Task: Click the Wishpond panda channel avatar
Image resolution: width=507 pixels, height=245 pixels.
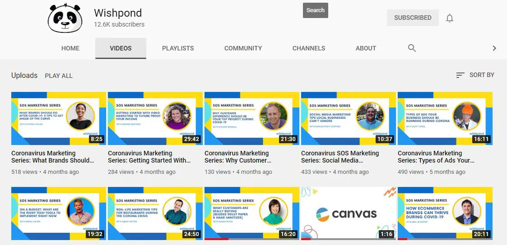Action: [x=64, y=18]
